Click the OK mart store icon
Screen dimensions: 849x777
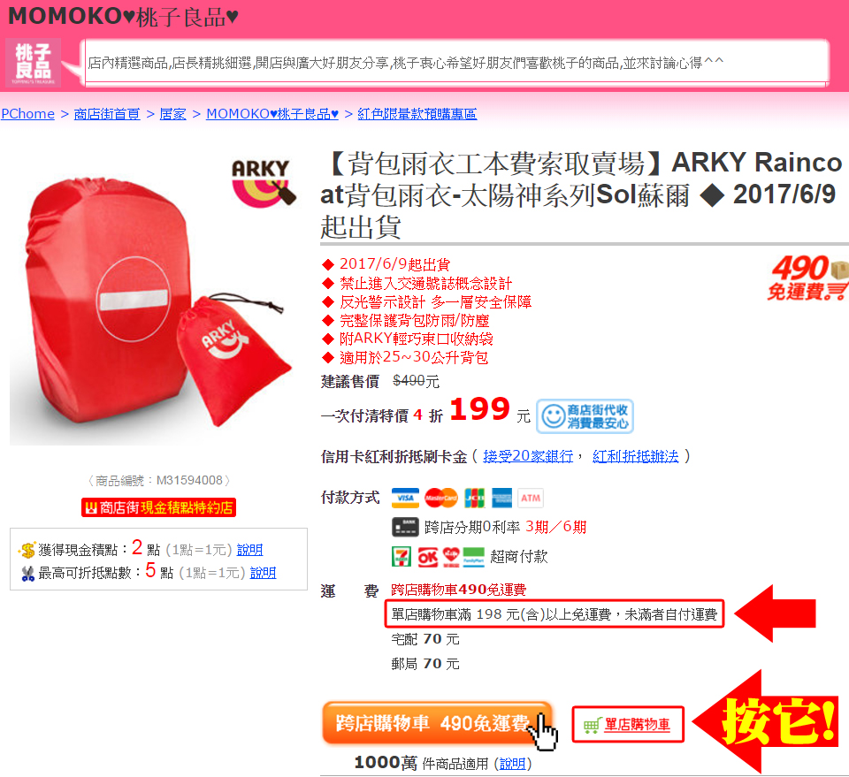tap(428, 557)
